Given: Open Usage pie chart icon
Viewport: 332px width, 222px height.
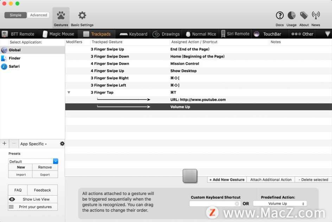Looking at the screenshot, I should 291,15.
